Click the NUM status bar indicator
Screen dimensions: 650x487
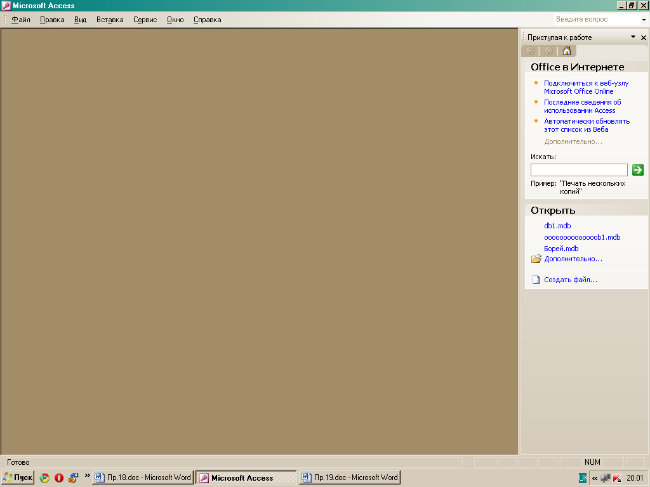pos(592,462)
